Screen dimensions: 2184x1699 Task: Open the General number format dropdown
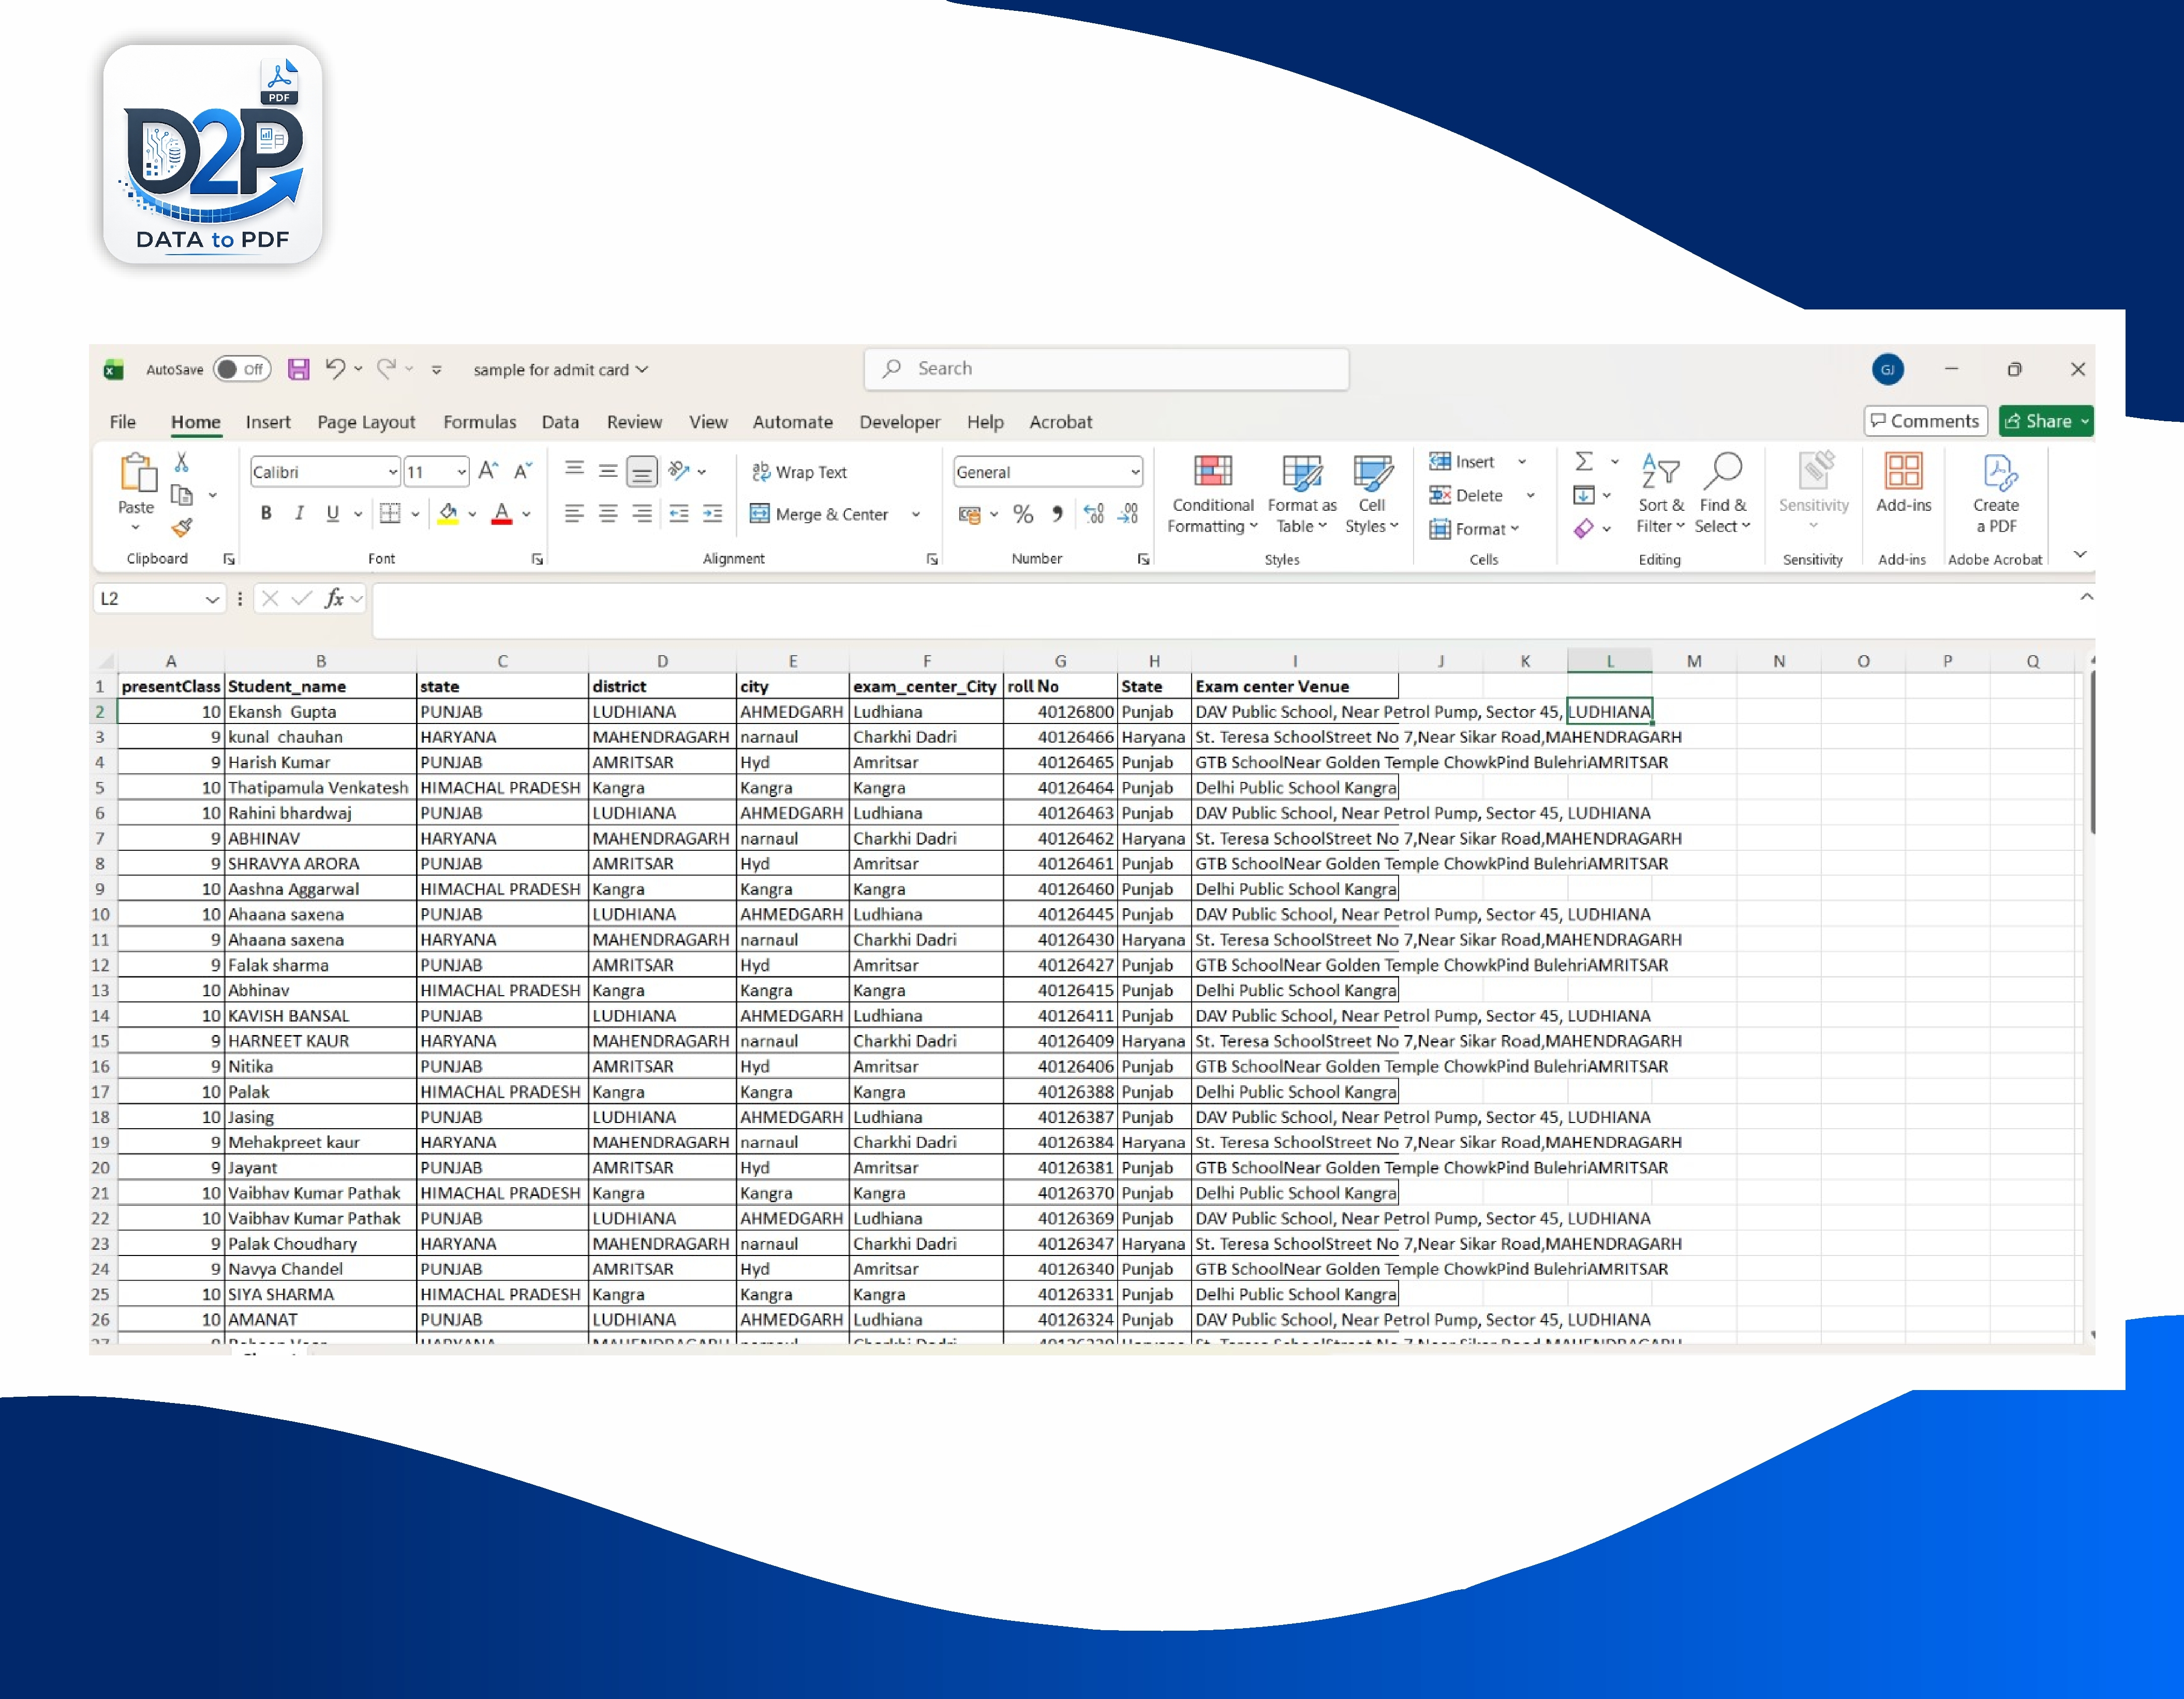tap(1135, 472)
